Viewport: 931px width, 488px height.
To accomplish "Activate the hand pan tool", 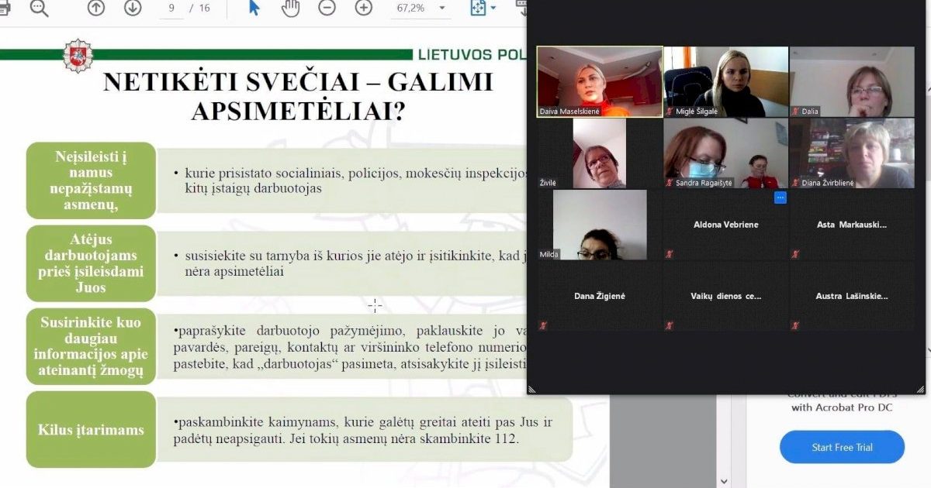I will [290, 8].
